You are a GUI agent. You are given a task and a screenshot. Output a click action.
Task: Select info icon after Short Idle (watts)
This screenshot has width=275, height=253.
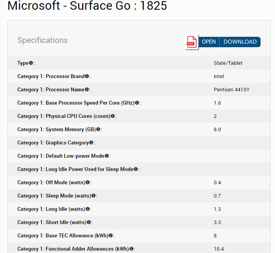pyautogui.click(x=89, y=222)
